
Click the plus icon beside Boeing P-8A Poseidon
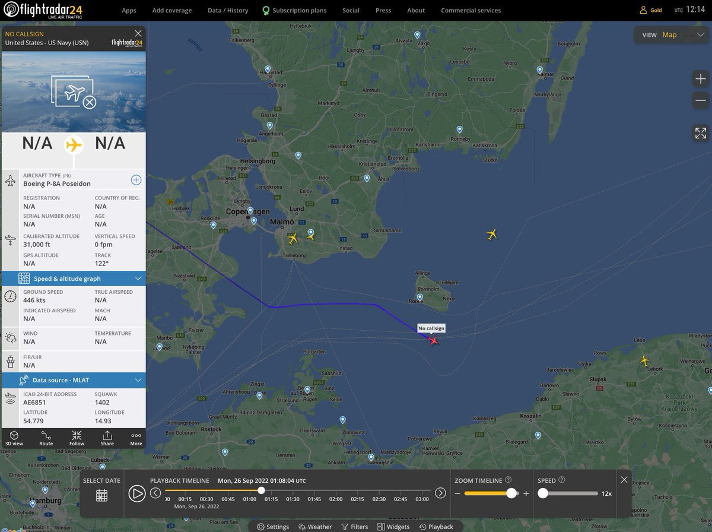[136, 179]
